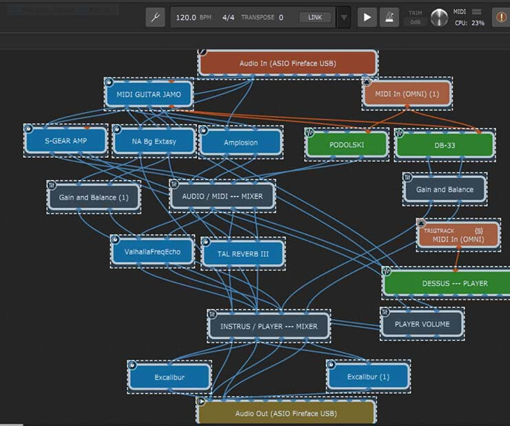Click the MIDI In (OMNI) (1) icon

pyautogui.click(x=367, y=82)
